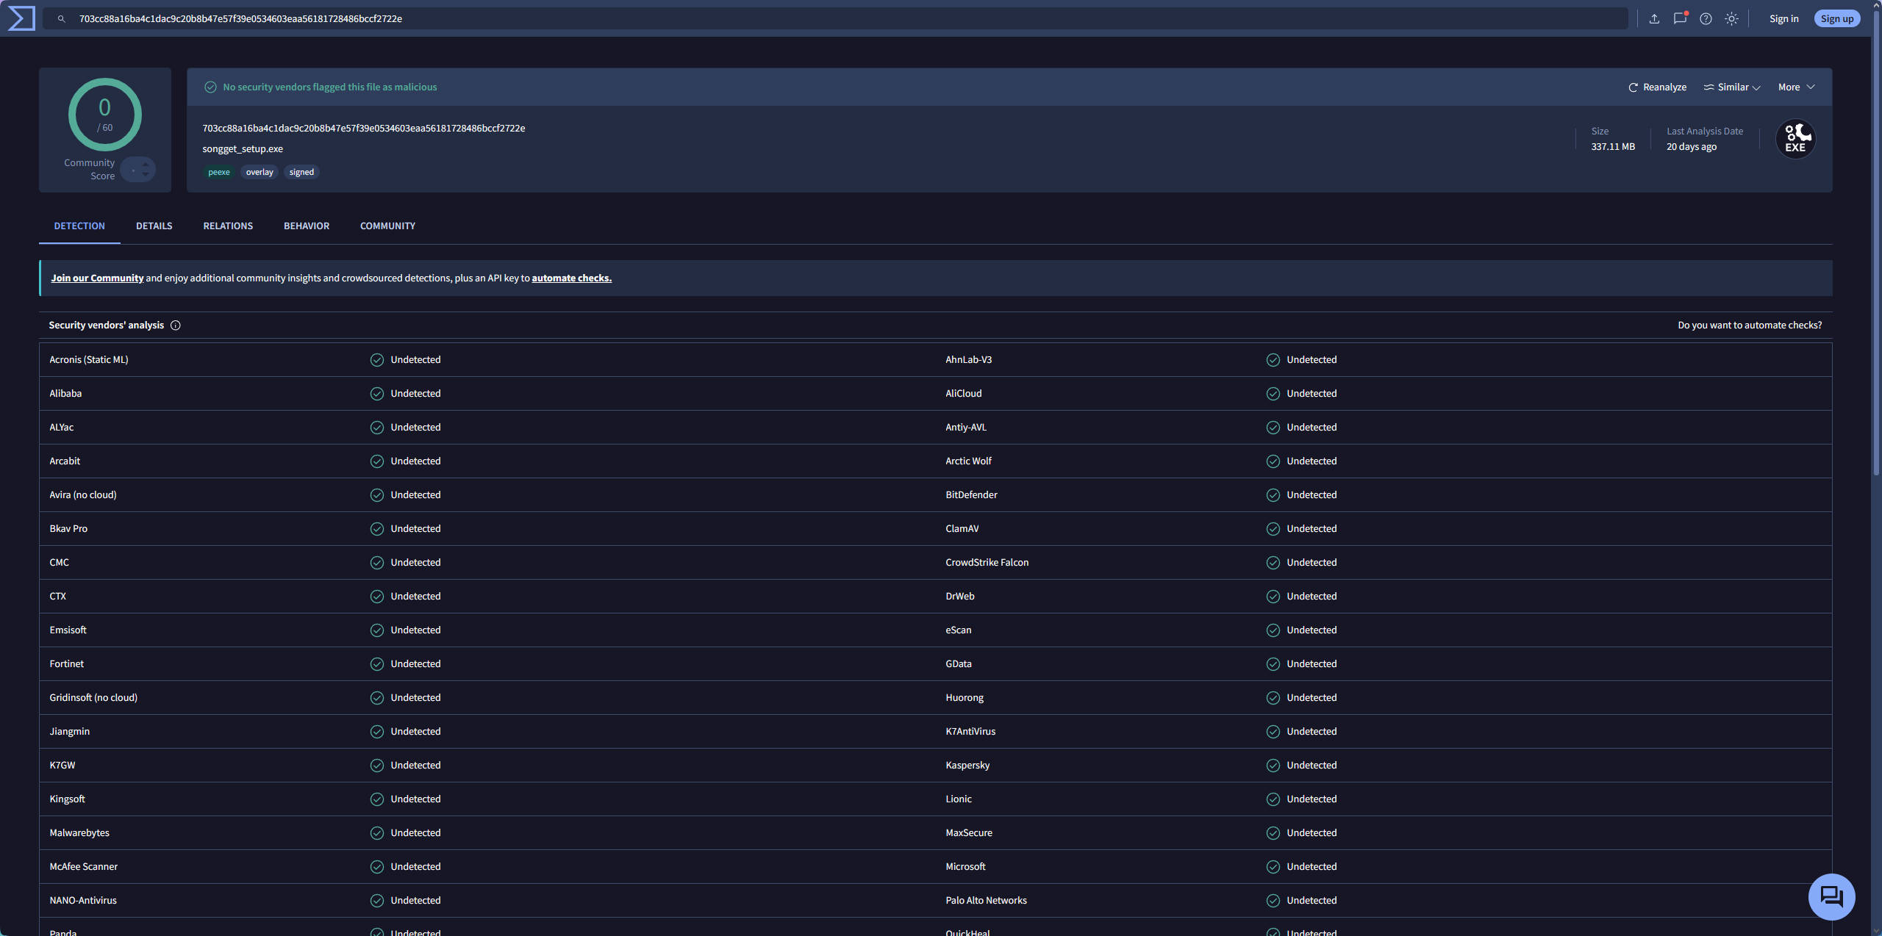Follow the Join our Community link
Image resolution: width=1882 pixels, height=936 pixels.
pos(97,278)
